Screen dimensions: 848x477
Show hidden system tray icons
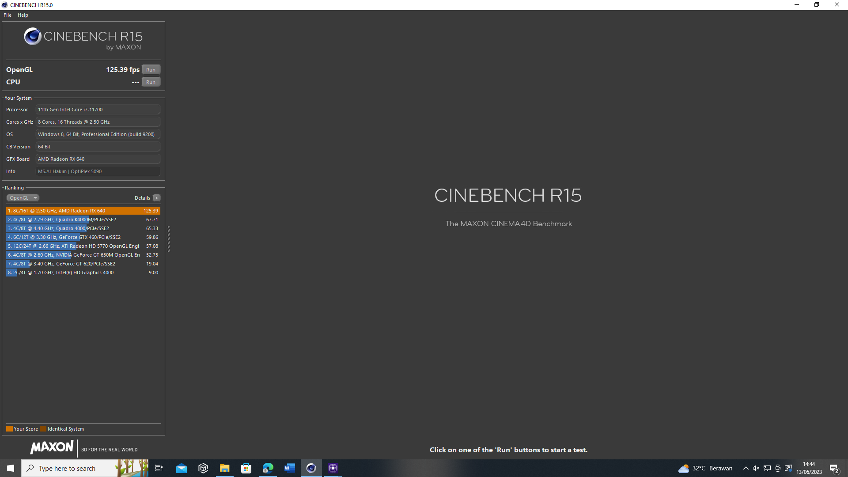746,468
